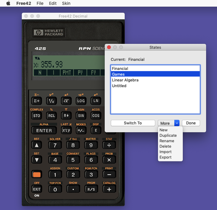The image size is (217, 210).
Task: Choose Delete from the More menu
Action: pos(170,146)
